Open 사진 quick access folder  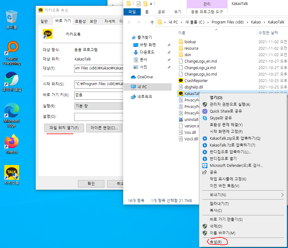[x=140, y=67]
